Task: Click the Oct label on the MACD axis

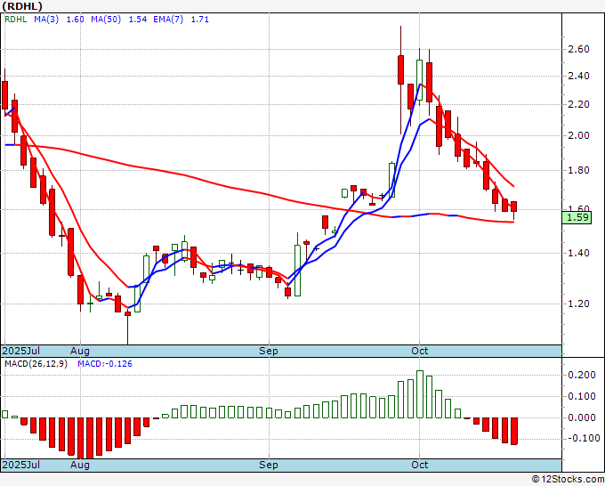Action: (419, 465)
